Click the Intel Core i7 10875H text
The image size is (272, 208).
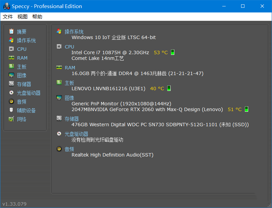(x=110, y=53)
